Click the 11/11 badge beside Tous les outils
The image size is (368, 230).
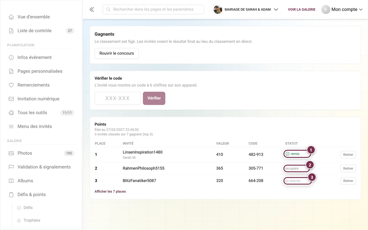(67, 113)
